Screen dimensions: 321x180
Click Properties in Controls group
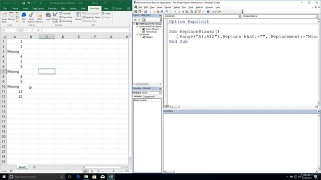65,13
